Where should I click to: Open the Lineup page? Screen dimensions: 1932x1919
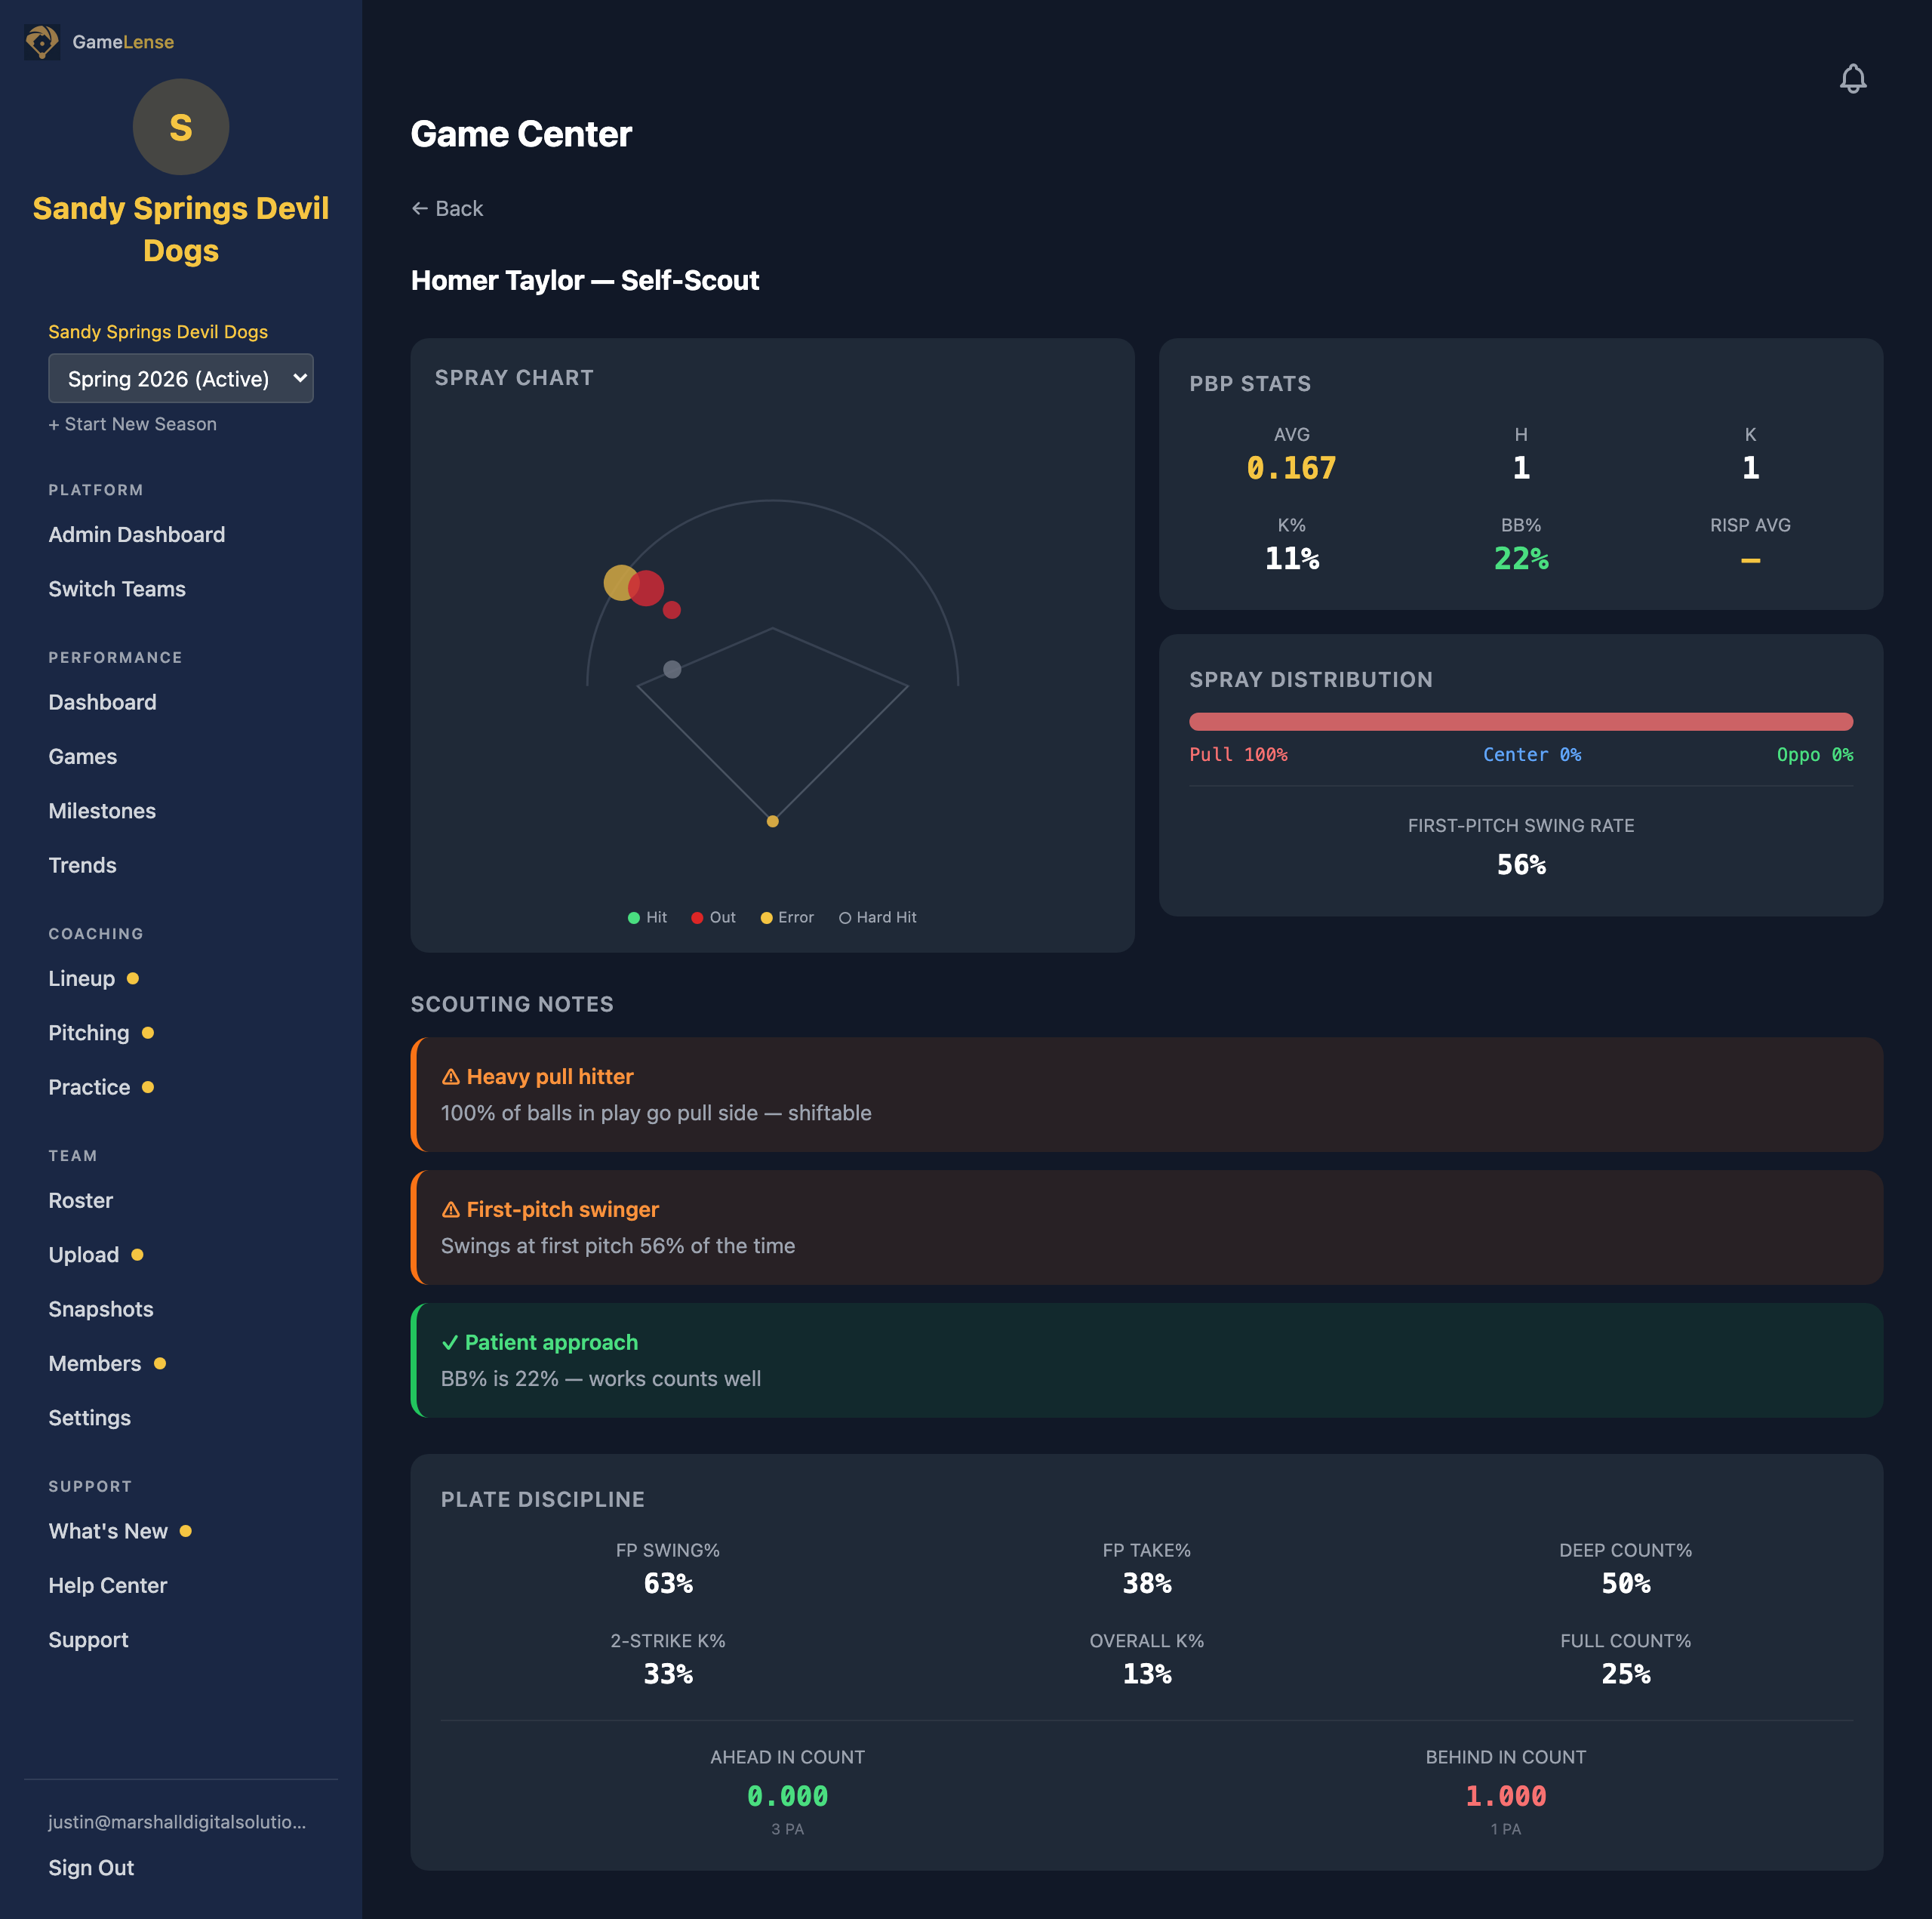pos(82,978)
